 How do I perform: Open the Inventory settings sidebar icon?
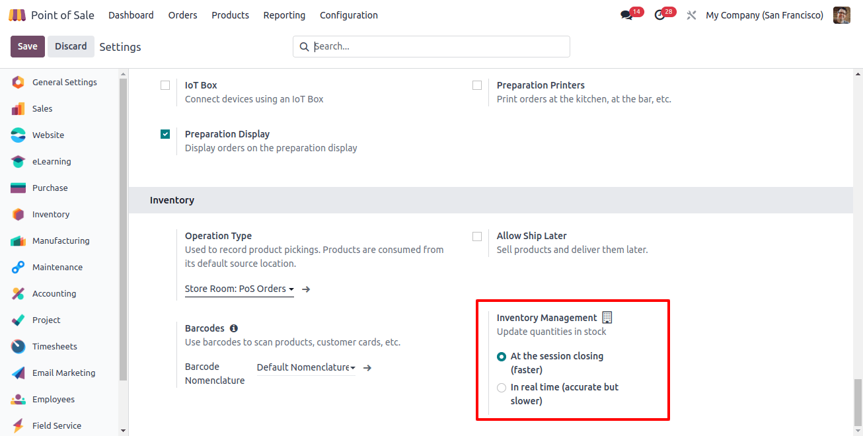pos(19,215)
